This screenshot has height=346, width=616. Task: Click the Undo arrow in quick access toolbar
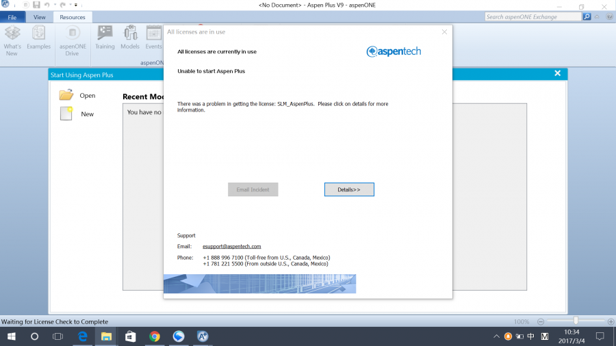coord(47,5)
